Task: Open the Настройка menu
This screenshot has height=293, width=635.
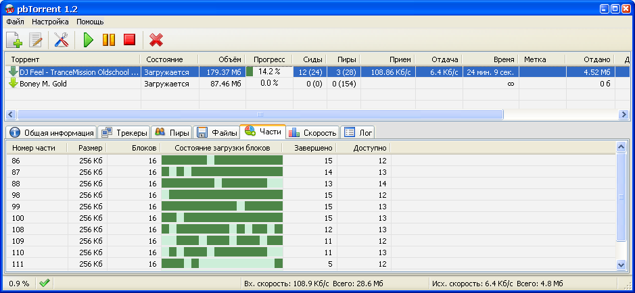Action: [50, 22]
